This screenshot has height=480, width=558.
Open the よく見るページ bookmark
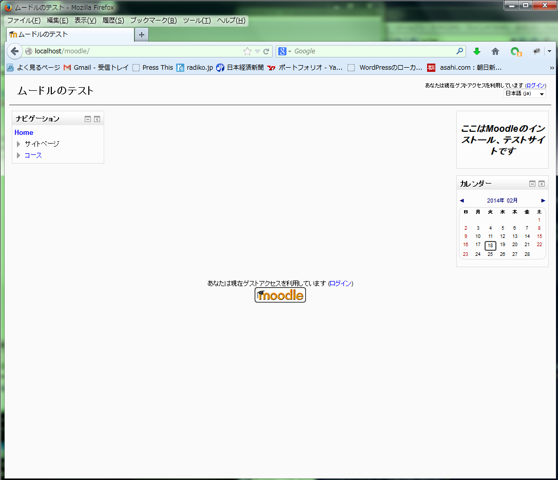(x=34, y=68)
